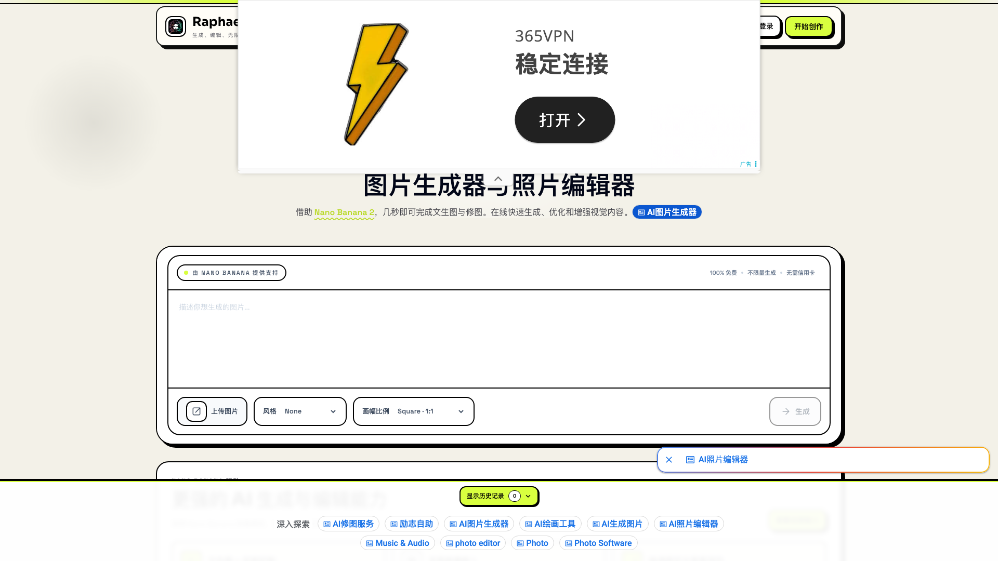The height and width of the screenshot is (561, 998).
Task: Follow the Nano Banana 2 link
Action: pyautogui.click(x=344, y=212)
